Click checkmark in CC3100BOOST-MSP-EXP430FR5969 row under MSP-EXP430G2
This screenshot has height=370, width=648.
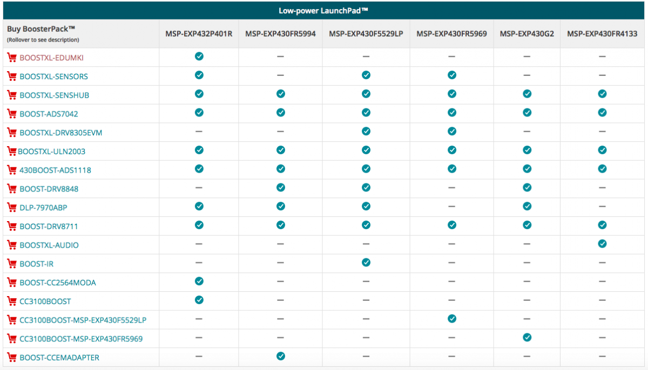(x=527, y=338)
